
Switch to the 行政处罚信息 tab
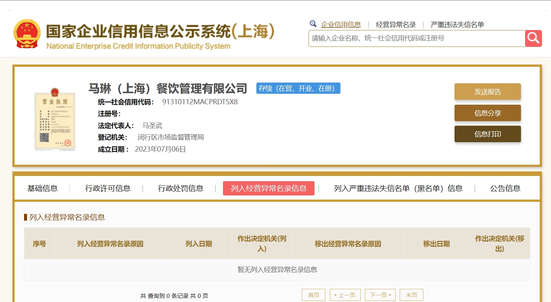click(x=181, y=188)
